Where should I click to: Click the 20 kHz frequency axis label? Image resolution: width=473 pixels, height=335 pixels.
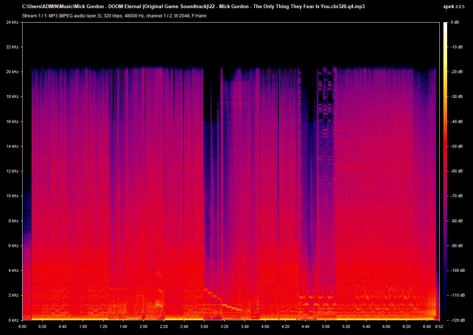pyautogui.click(x=12, y=72)
